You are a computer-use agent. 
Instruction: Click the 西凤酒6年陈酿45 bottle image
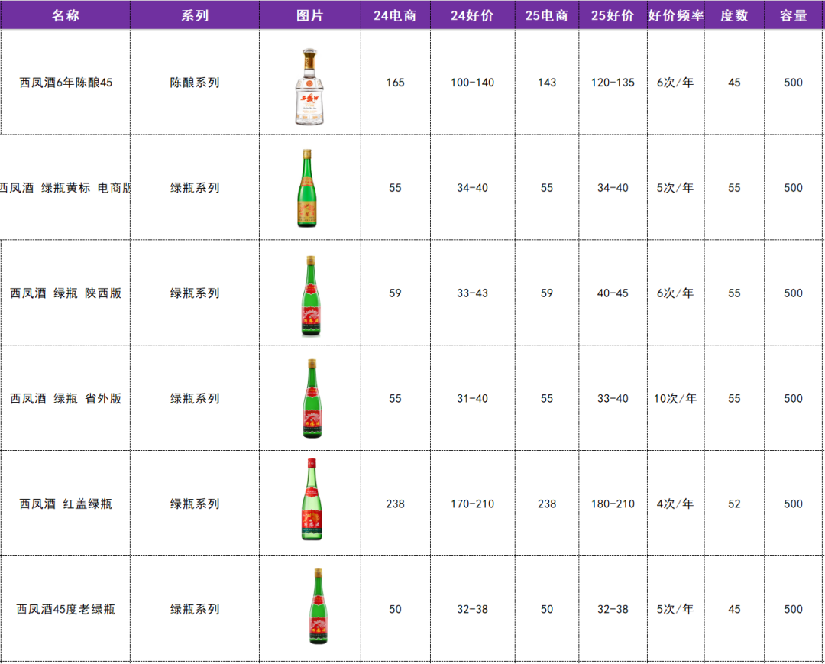point(309,87)
